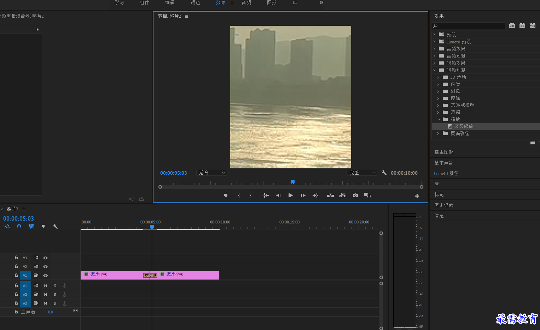Click Mark In brace icon

(x=239, y=195)
